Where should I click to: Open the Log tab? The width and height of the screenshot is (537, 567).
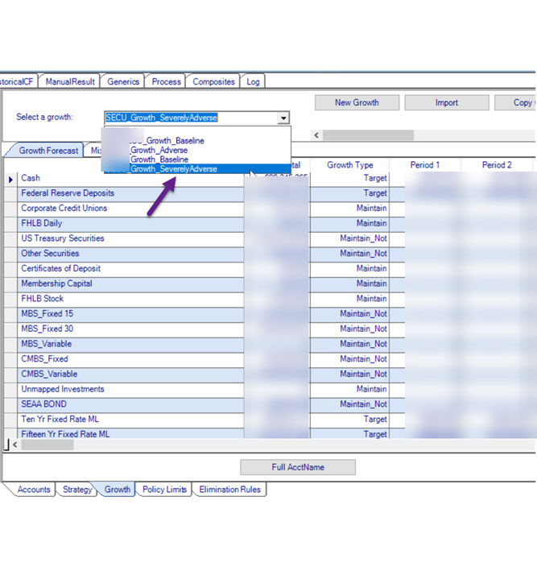(253, 81)
